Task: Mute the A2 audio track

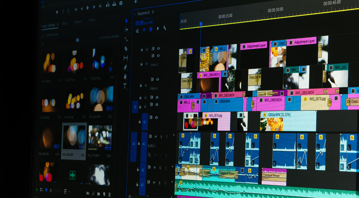Action: click(x=155, y=168)
